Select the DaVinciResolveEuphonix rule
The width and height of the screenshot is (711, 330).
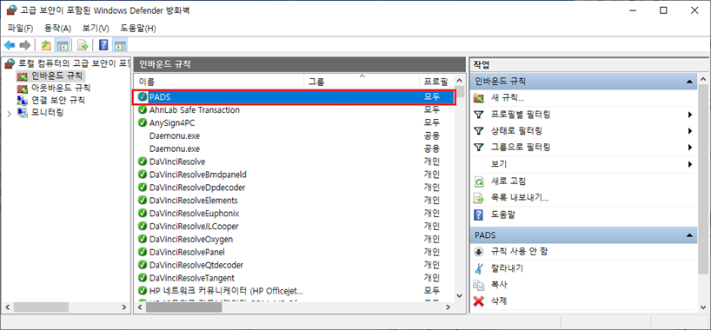click(294, 213)
